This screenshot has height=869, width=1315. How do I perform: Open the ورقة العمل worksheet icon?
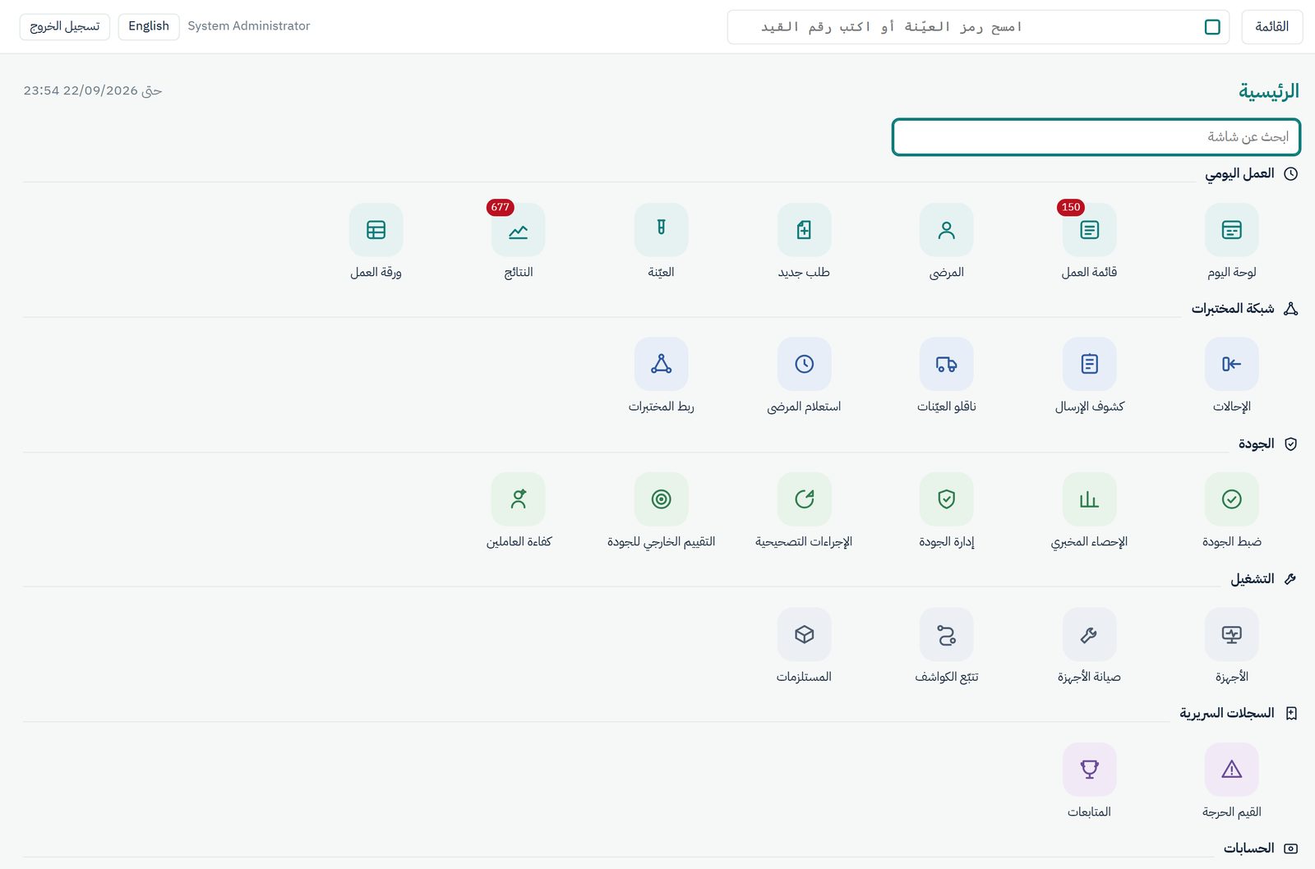pyautogui.click(x=376, y=230)
